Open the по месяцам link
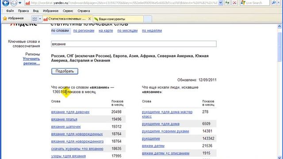Viewport: 283px width, 159px height. (x=127, y=30)
